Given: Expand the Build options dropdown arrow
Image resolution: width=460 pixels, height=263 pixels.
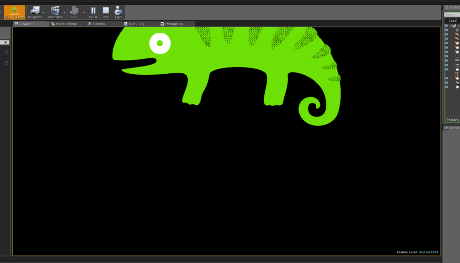Looking at the screenshot, I should 84,12.
